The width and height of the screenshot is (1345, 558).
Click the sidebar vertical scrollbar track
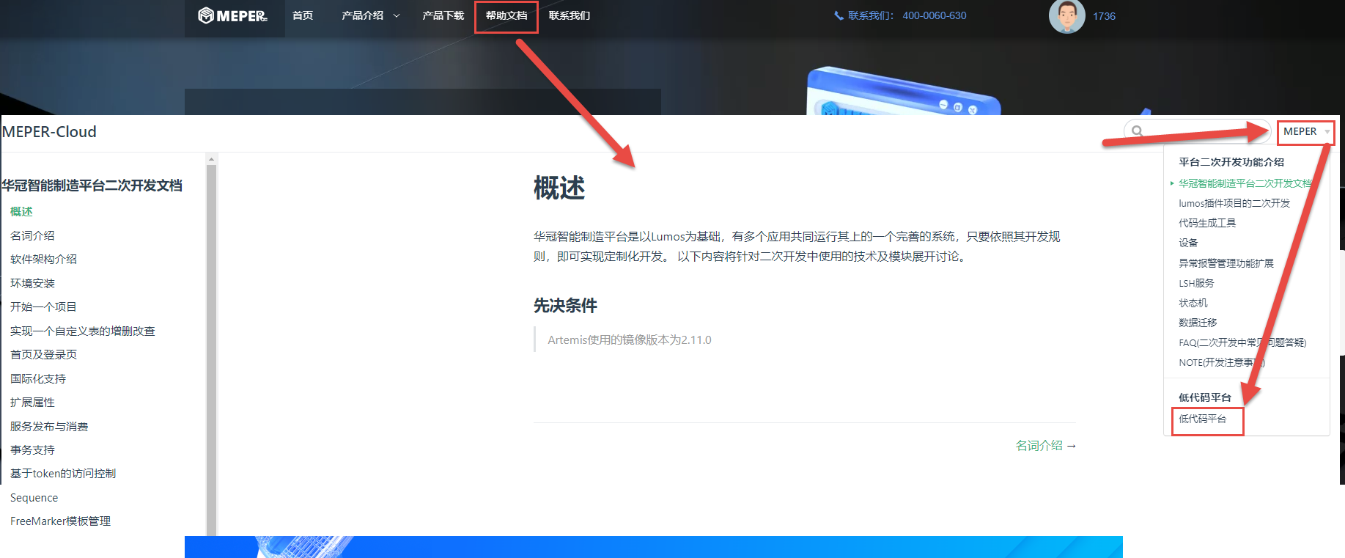tap(212, 350)
